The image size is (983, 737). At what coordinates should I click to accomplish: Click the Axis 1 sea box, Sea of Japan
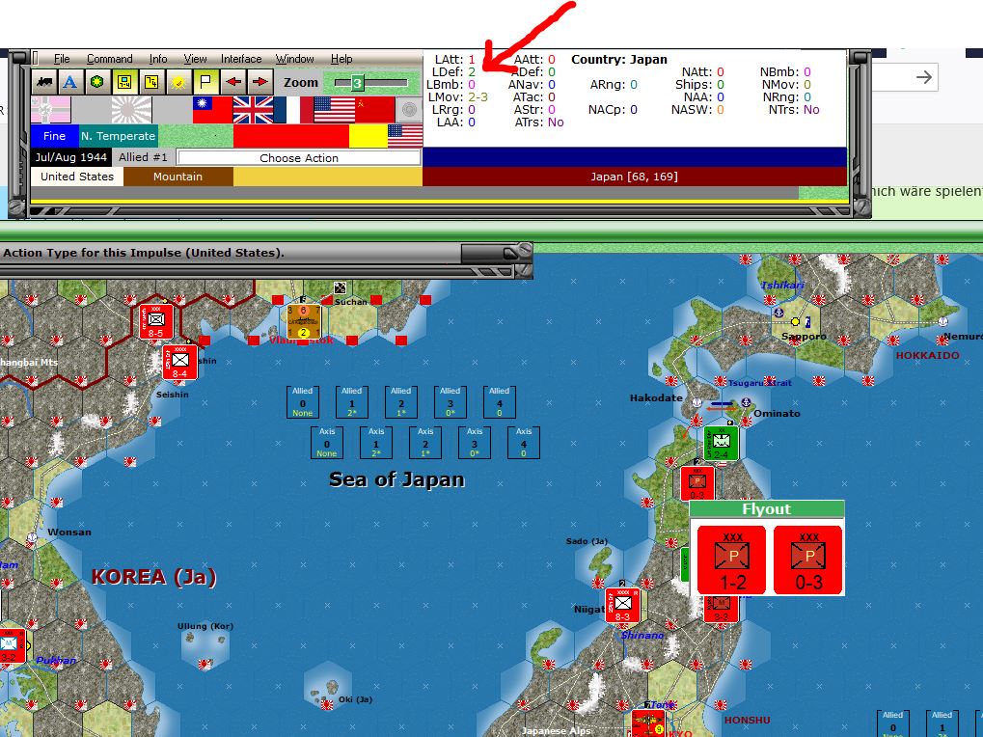[x=376, y=443]
